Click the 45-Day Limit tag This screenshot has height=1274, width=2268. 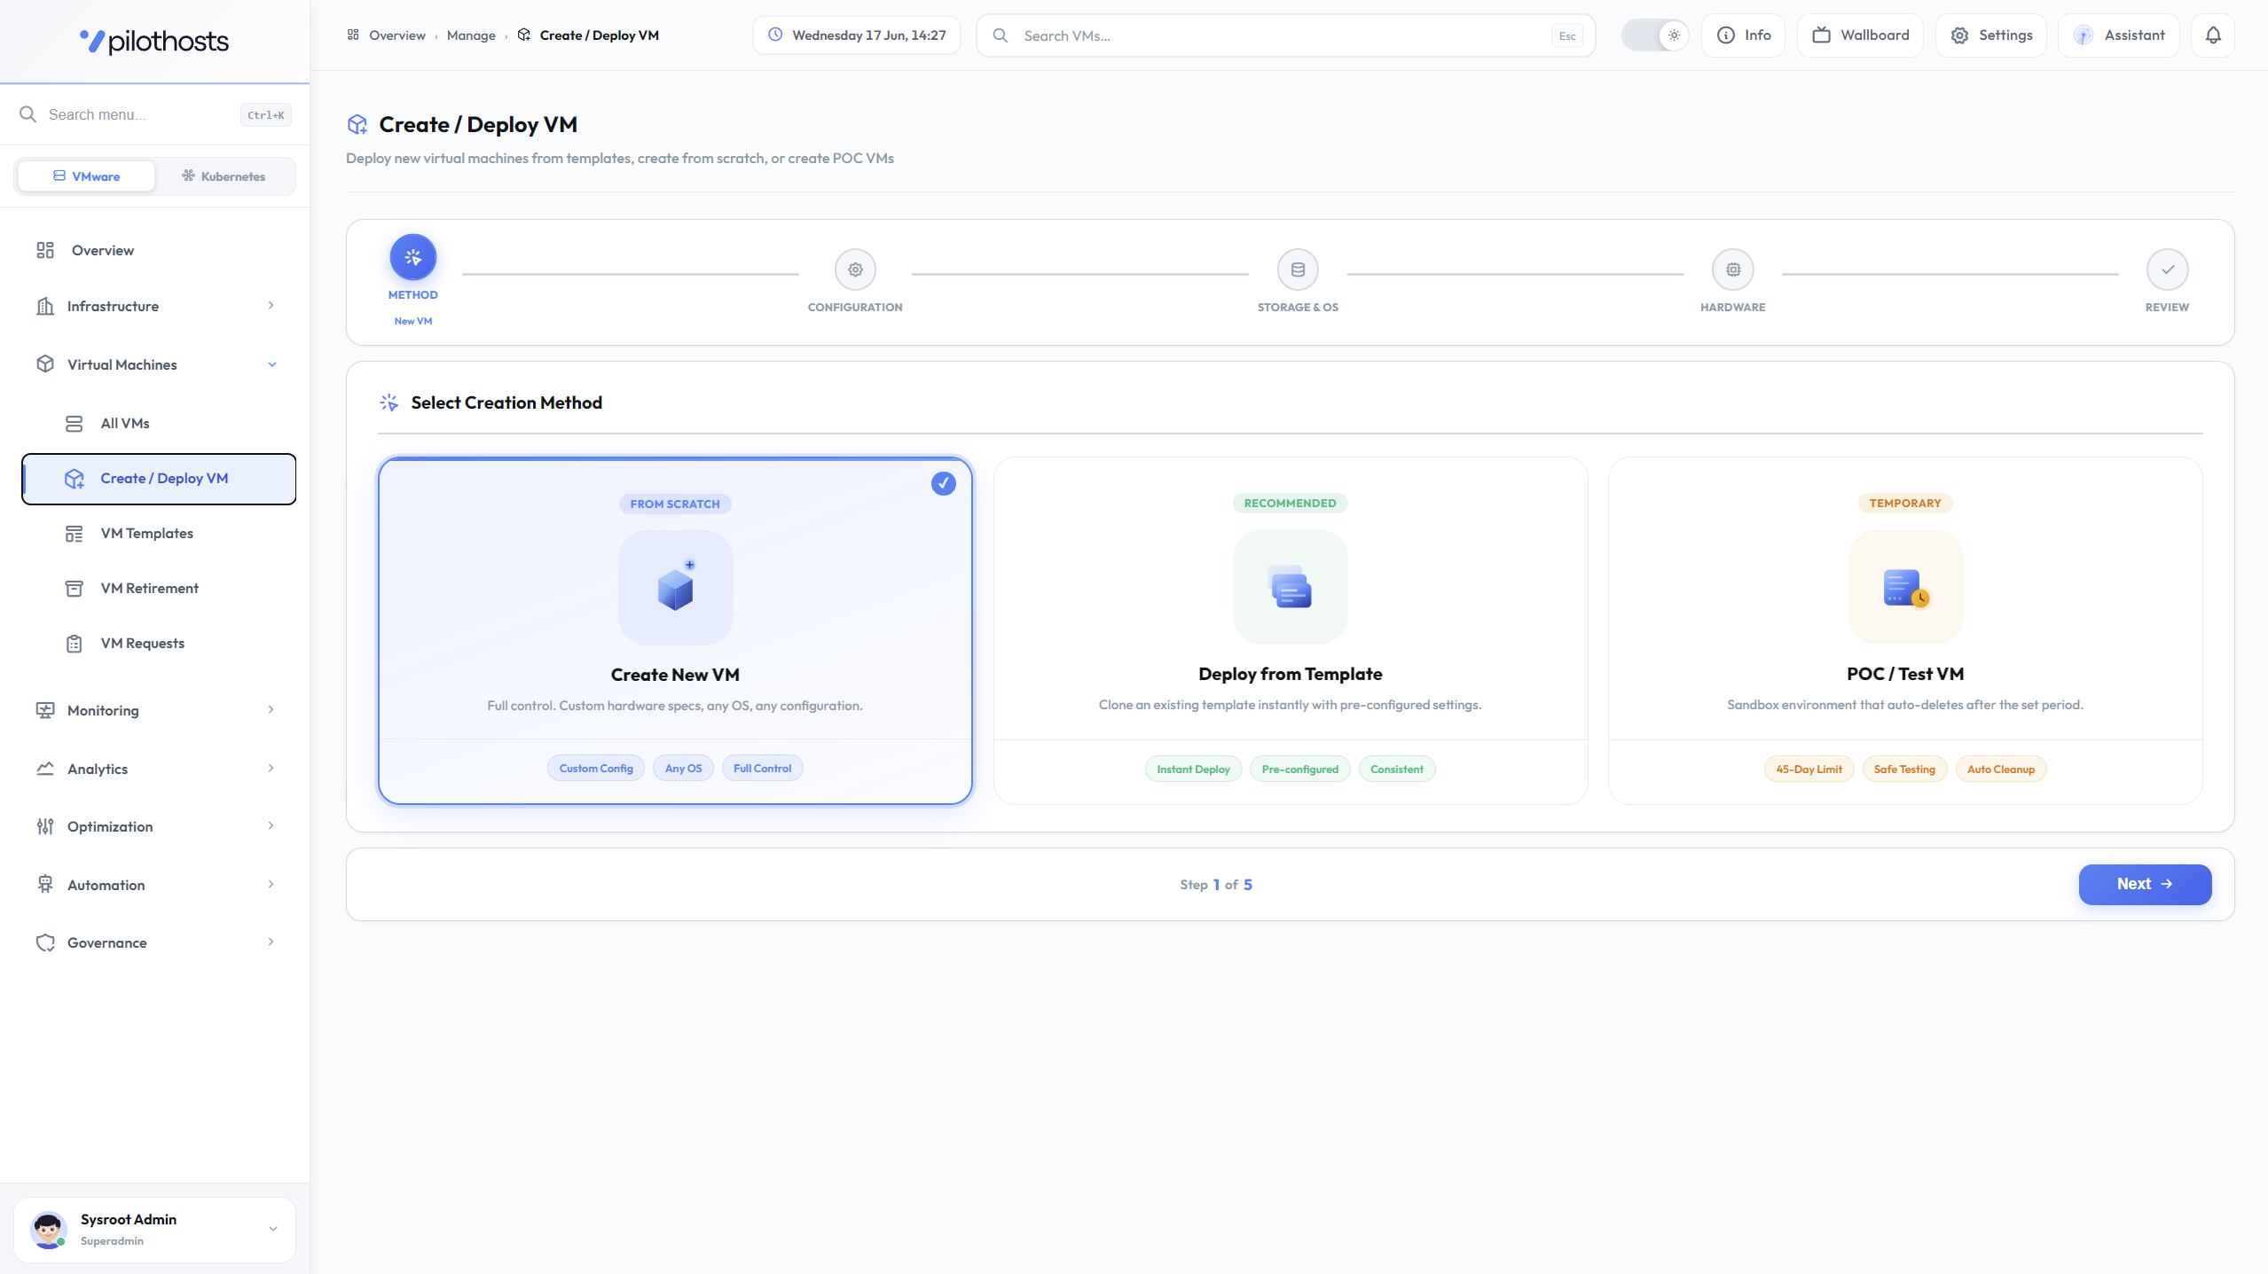click(1809, 770)
